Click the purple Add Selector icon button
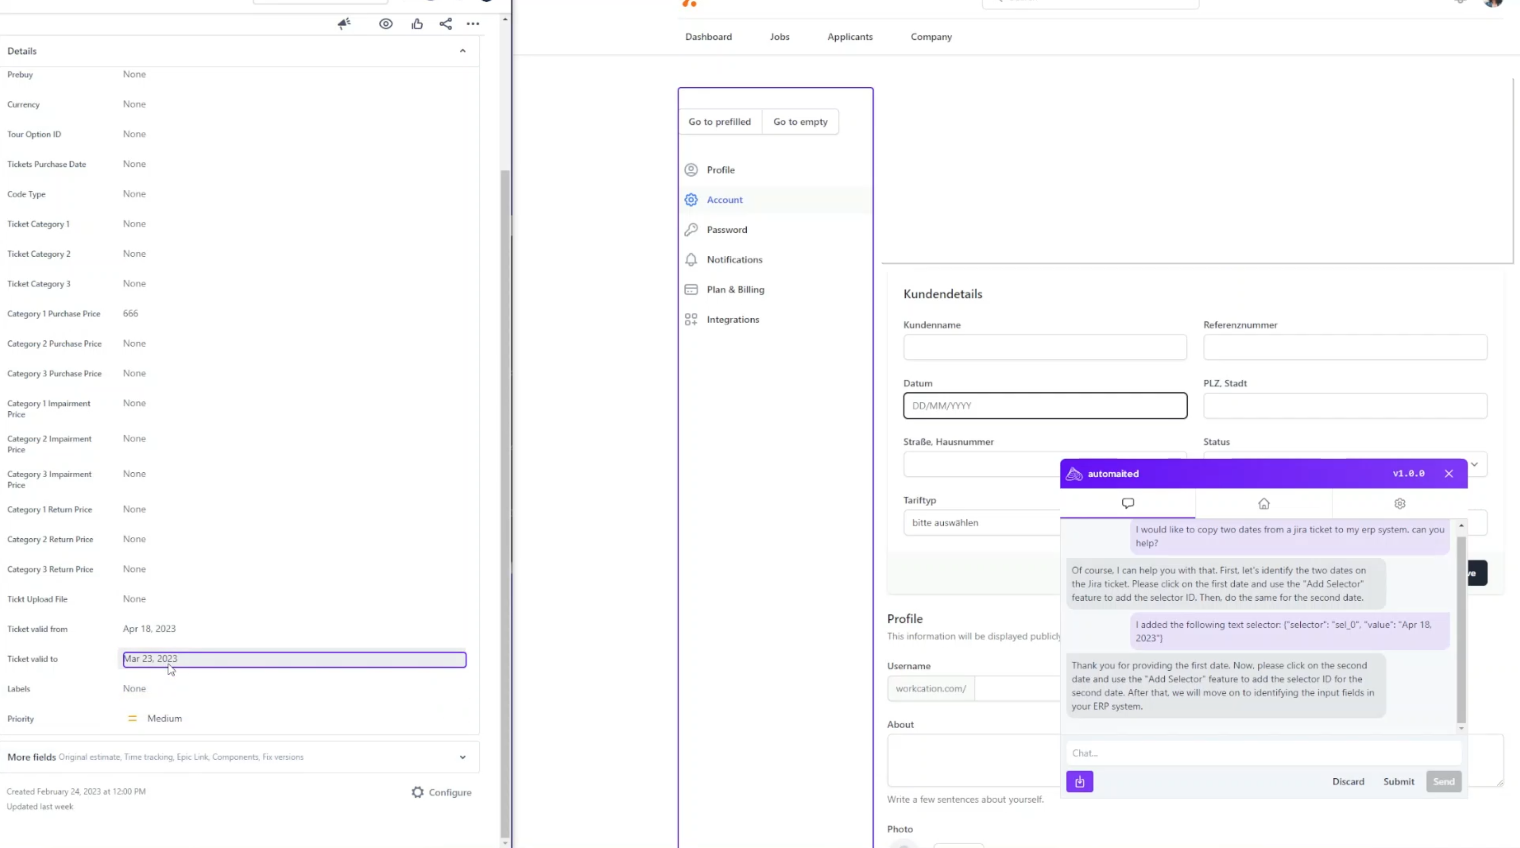The image size is (1520, 848). pyautogui.click(x=1079, y=782)
